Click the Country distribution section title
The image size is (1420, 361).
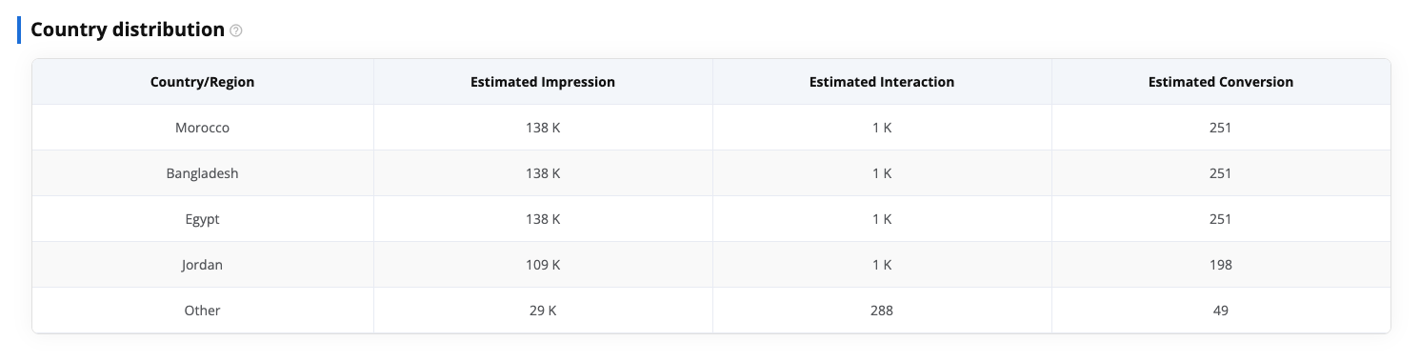[x=128, y=30]
